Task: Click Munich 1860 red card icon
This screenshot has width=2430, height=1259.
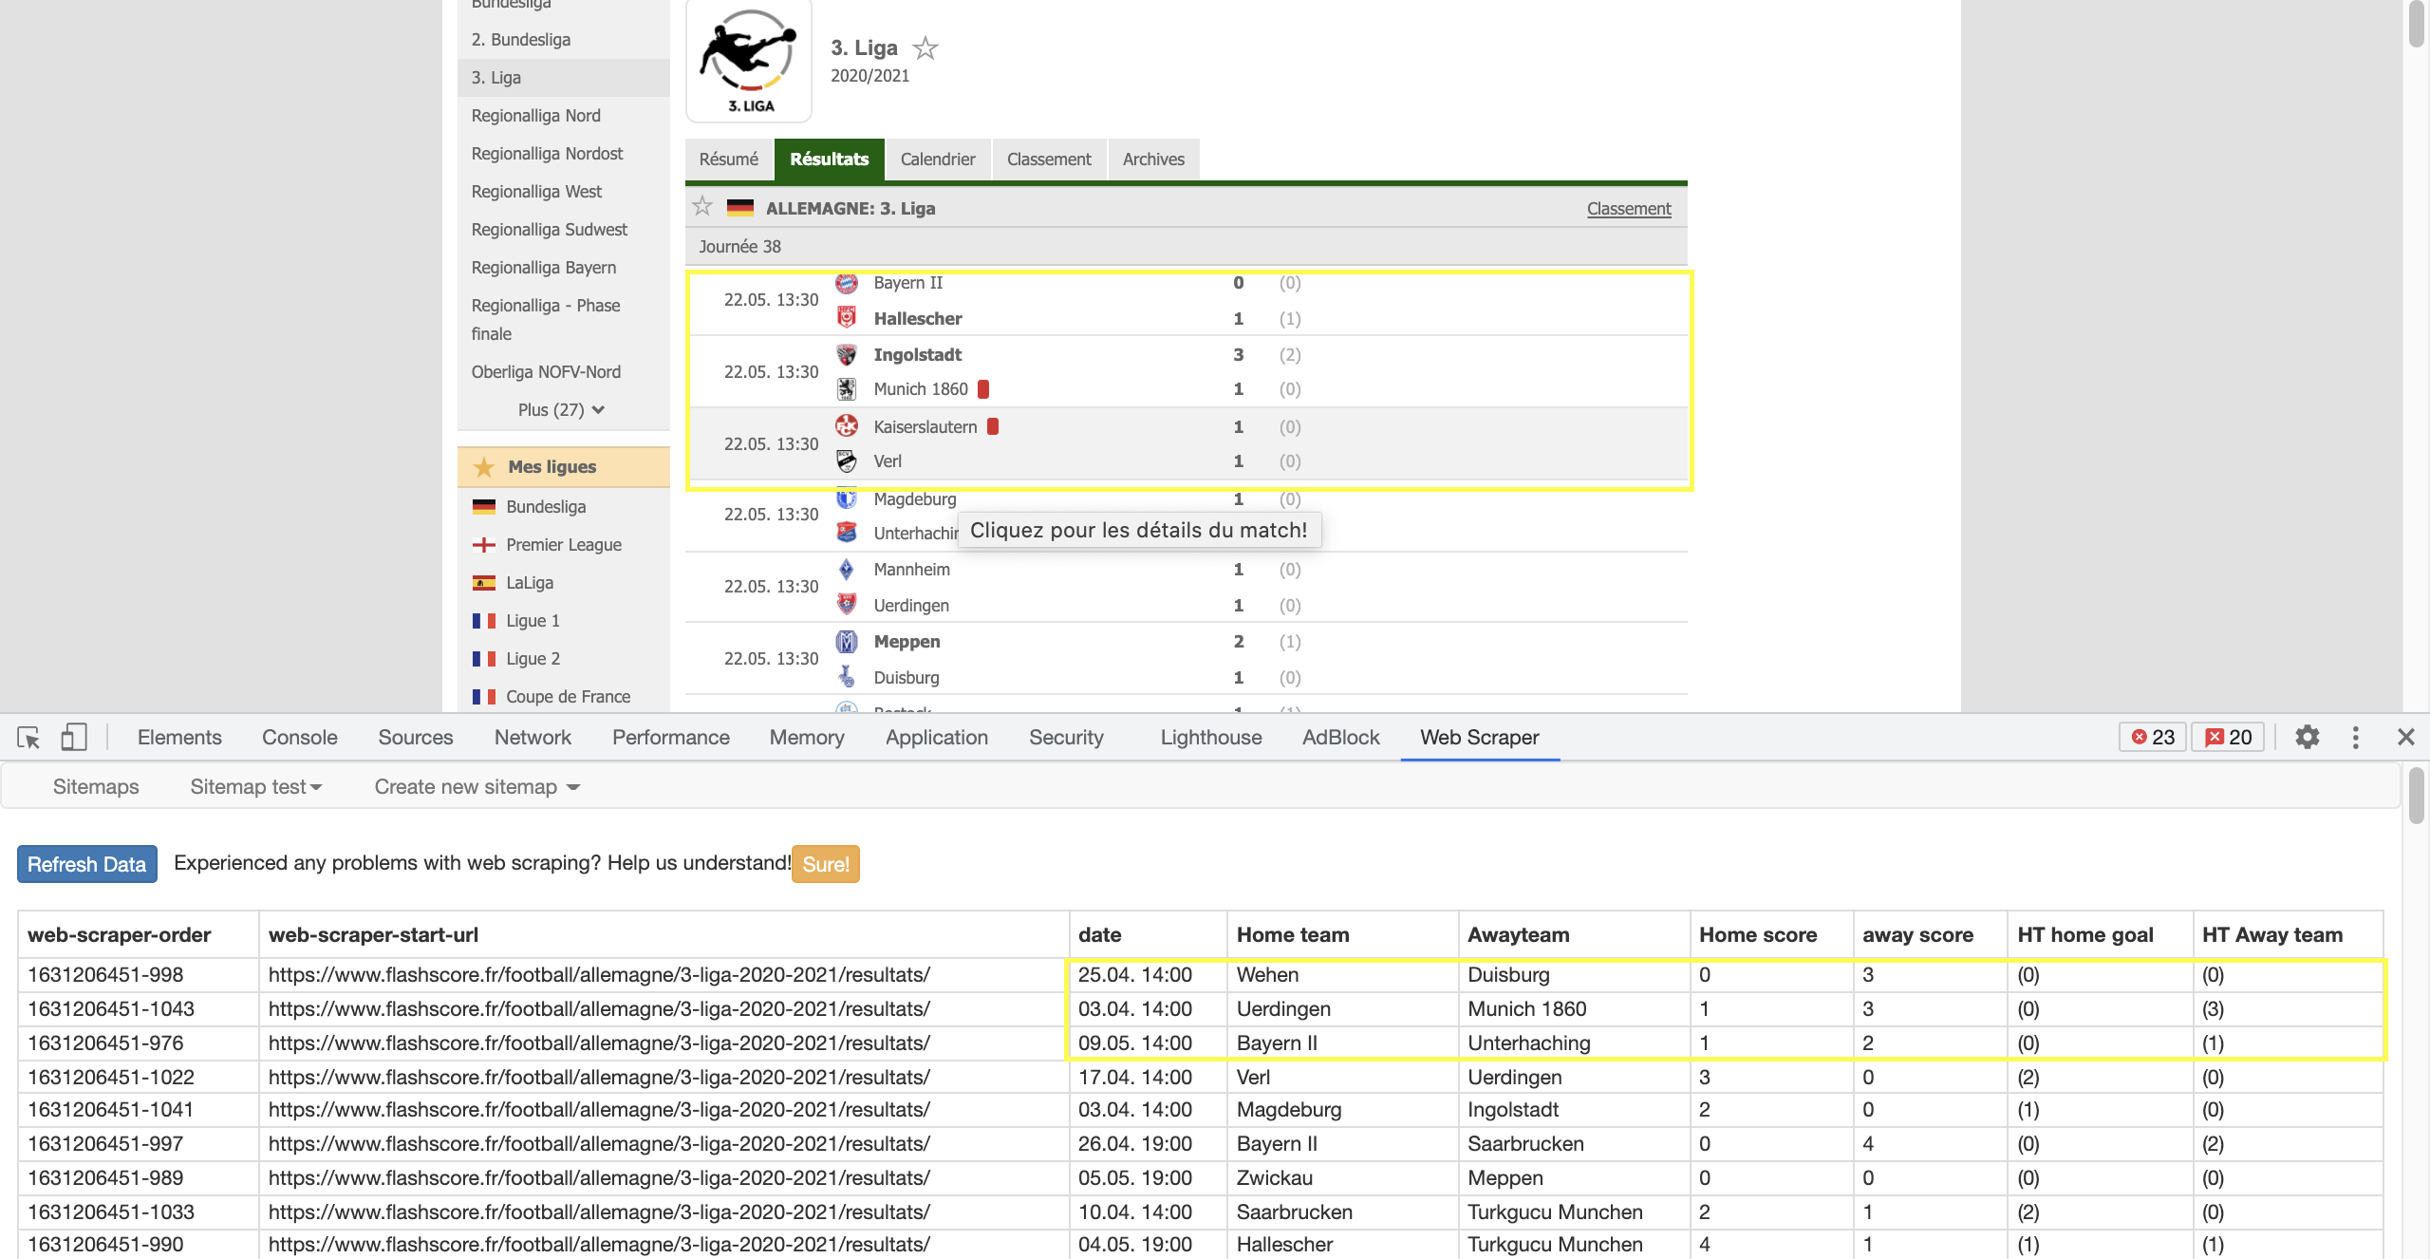Action: coord(983,389)
